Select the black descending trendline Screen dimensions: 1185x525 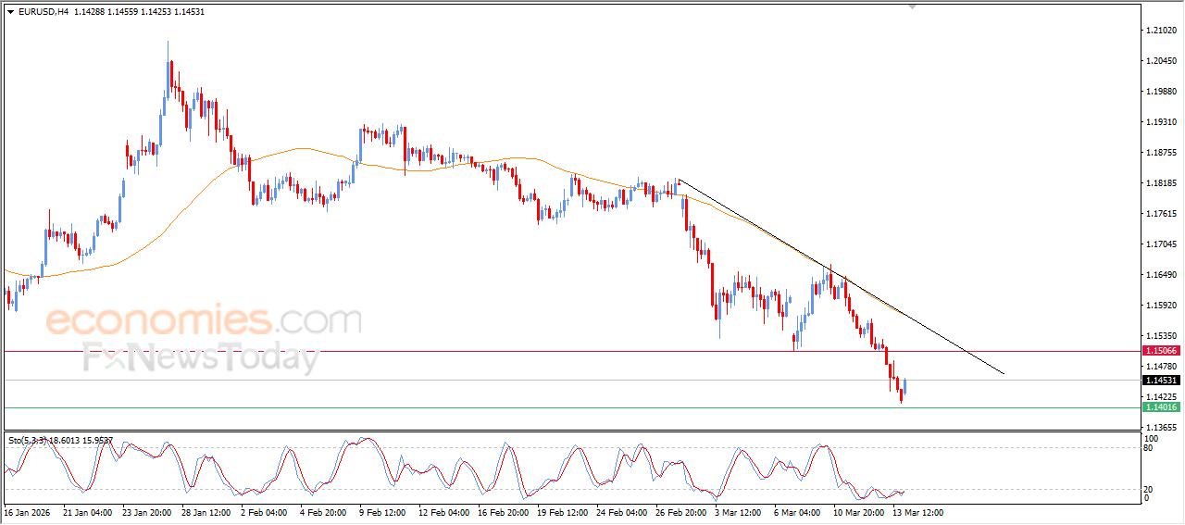[x=841, y=277]
